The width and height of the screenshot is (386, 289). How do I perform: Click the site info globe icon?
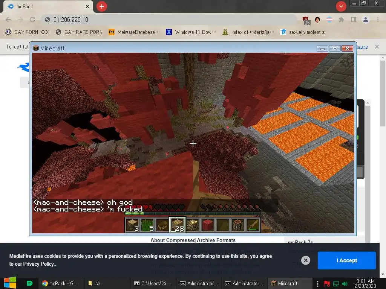pyautogui.click(x=47, y=20)
